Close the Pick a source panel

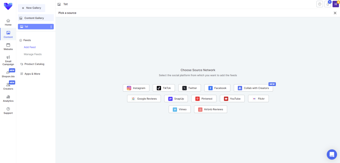[x=335, y=13]
